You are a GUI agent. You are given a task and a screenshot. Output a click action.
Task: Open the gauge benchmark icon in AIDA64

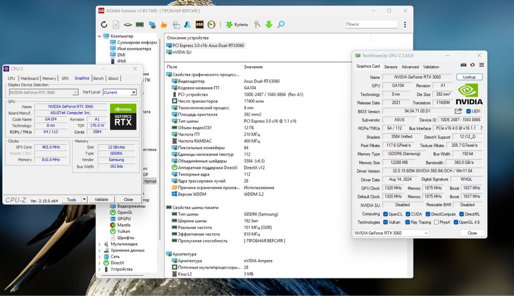pyautogui.click(x=211, y=25)
